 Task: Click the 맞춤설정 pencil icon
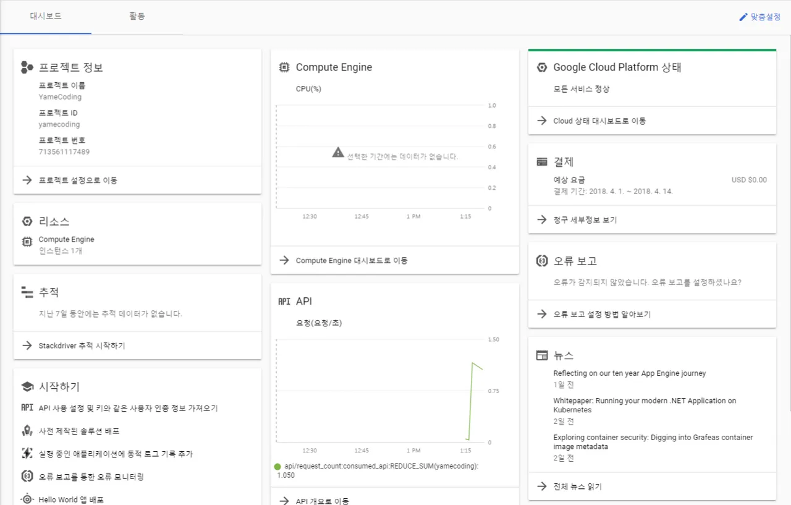(743, 17)
